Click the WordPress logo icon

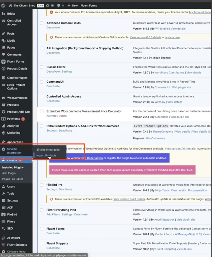pos(3,5)
